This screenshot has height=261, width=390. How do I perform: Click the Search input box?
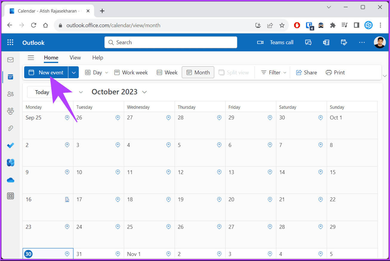tap(171, 42)
